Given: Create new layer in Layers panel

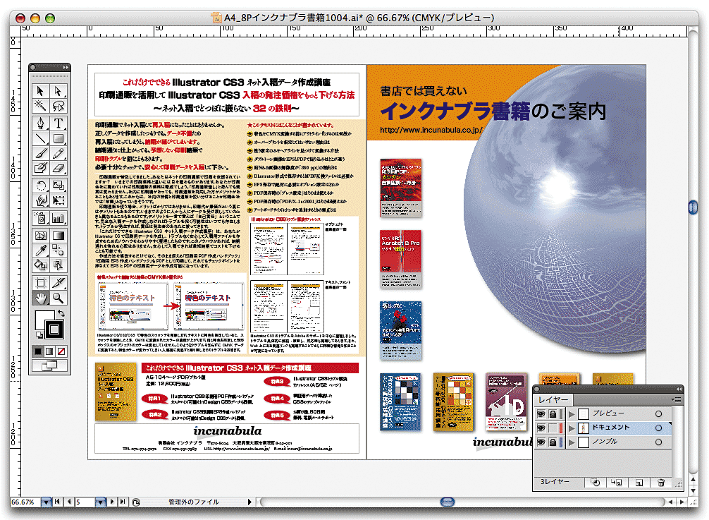Looking at the screenshot, I should [639, 483].
